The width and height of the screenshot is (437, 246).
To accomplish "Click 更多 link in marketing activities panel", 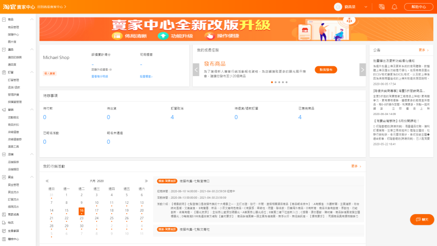I will [356, 166].
